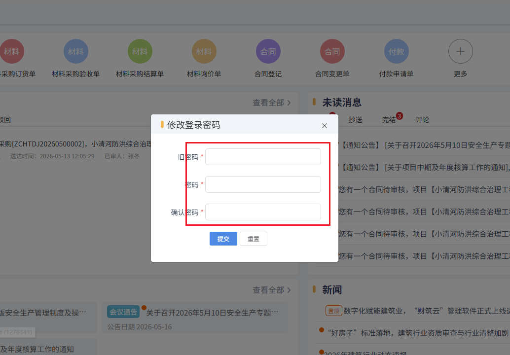Switch to the 评论 messages tab
510x355 pixels.
(422, 120)
